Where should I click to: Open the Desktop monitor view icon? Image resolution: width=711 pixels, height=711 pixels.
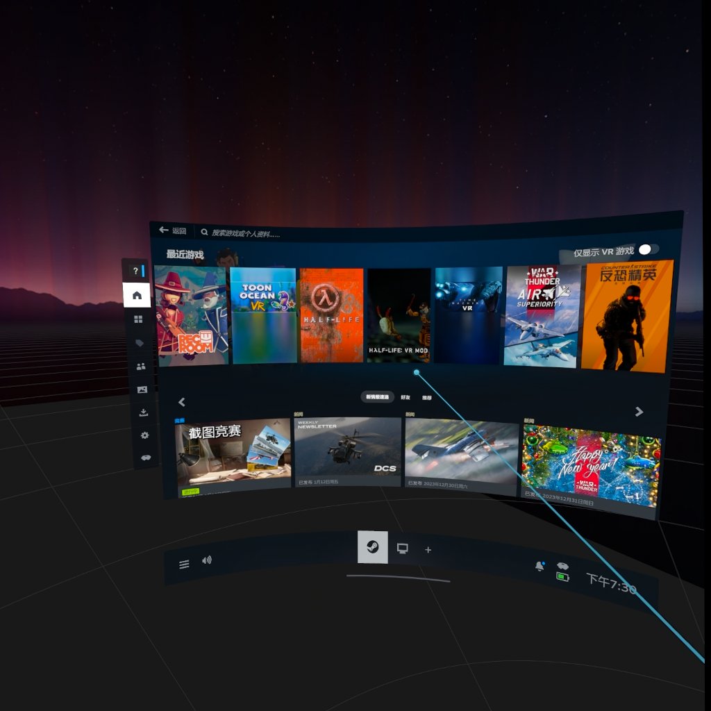402,549
